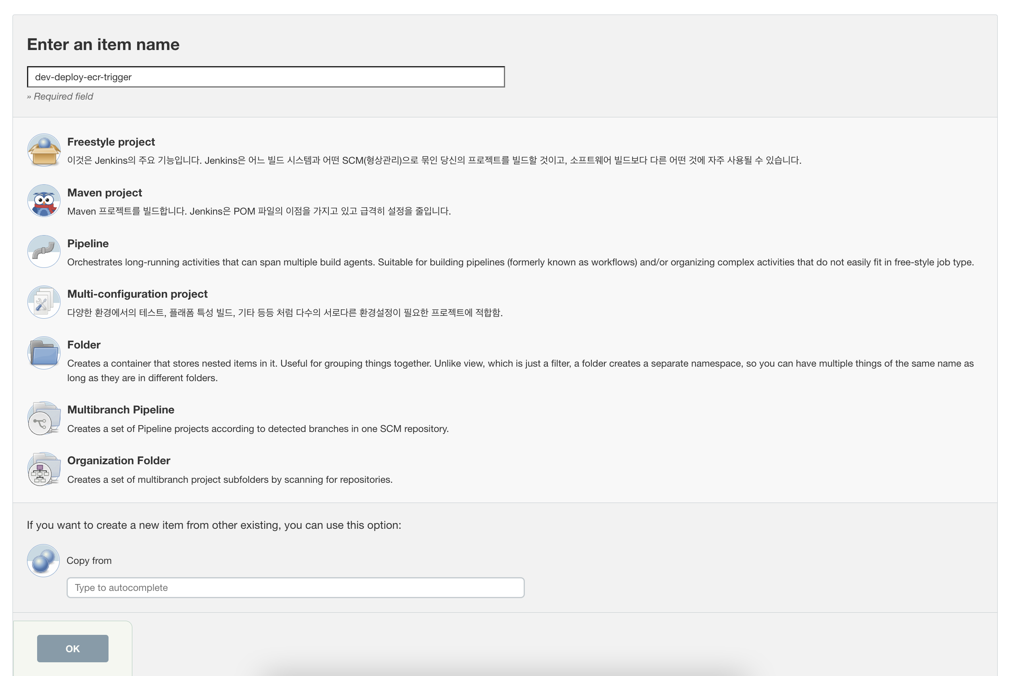Click the Copy from blue spheres icon
The width and height of the screenshot is (1011, 676).
pos(44,561)
